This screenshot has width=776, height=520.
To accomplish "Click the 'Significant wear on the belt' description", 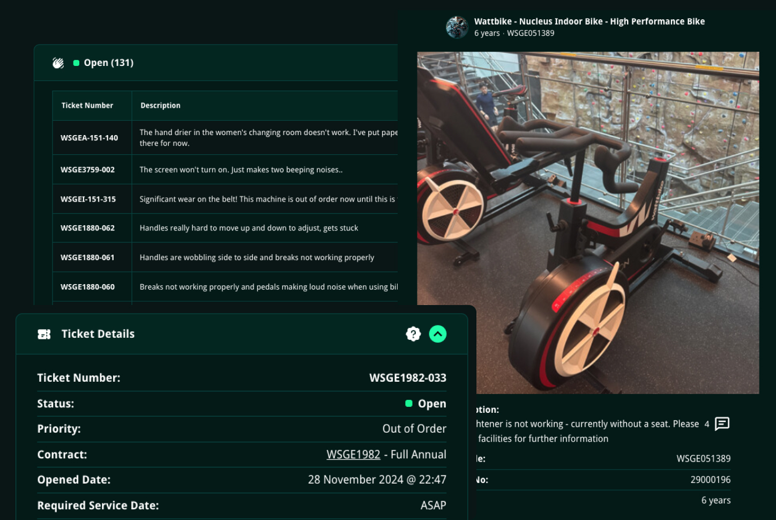I will click(x=267, y=199).
